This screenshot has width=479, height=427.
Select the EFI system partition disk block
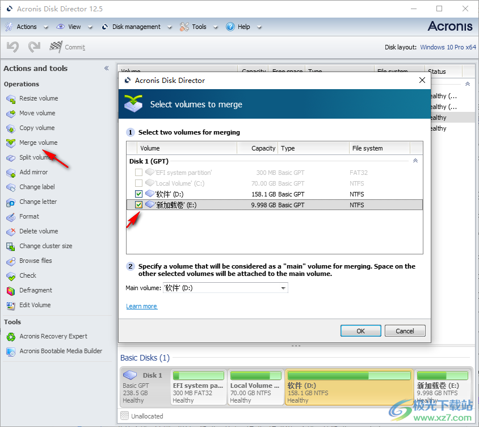199,387
